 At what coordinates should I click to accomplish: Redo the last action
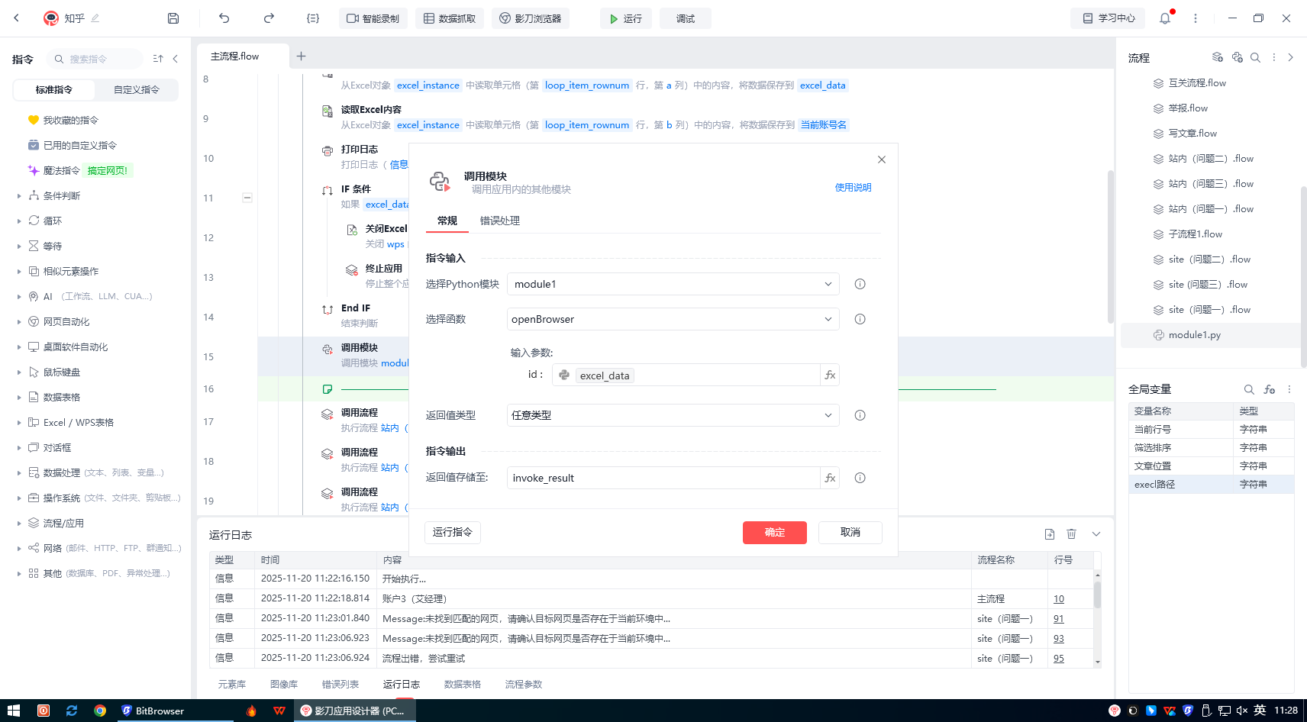point(269,18)
